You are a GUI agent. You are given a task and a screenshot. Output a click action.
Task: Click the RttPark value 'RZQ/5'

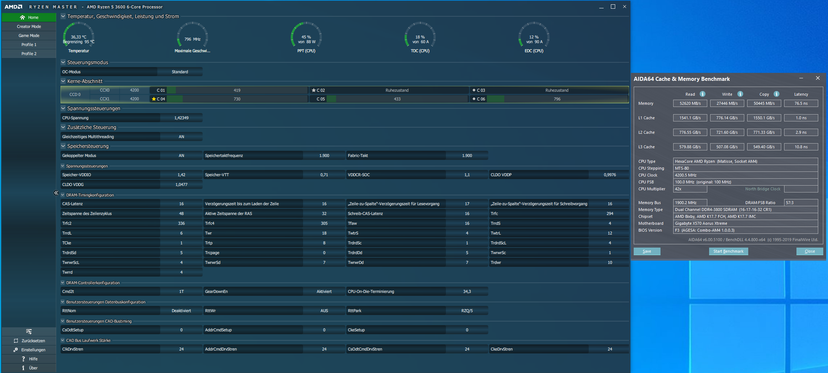coord(467,311)
